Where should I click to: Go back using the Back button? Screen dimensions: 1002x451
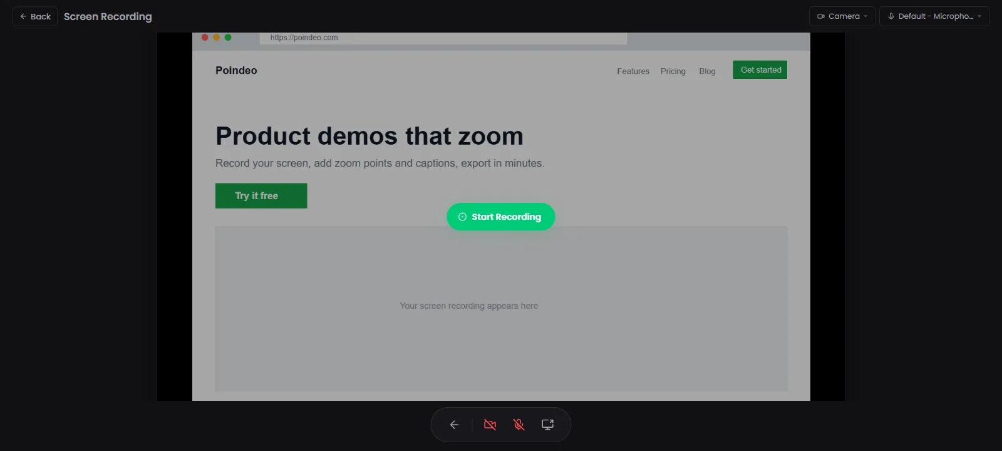35,16
